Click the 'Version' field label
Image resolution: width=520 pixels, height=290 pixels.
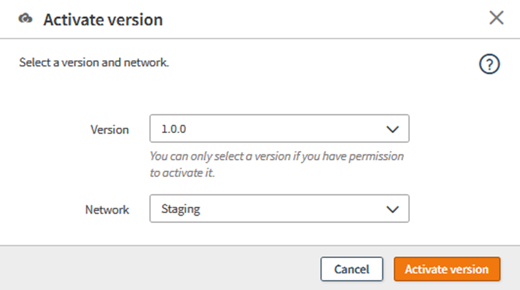[110, 130]
